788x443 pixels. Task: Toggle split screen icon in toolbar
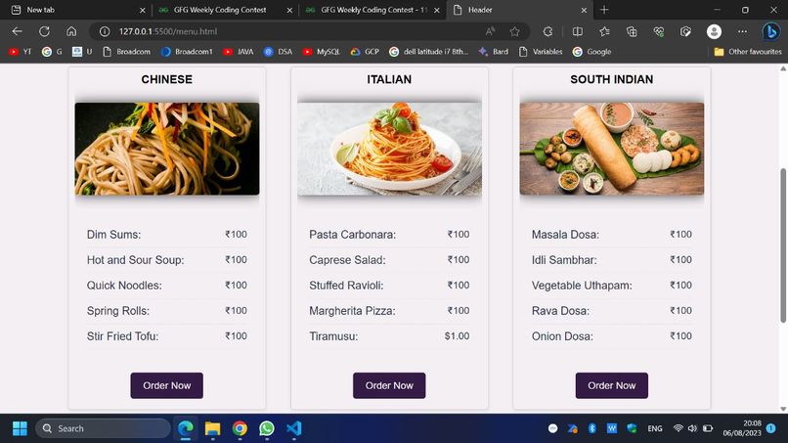578,31
